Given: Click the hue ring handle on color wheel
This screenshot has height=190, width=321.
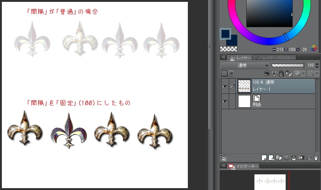Looking at the screenshot, I should coord(286,37).
